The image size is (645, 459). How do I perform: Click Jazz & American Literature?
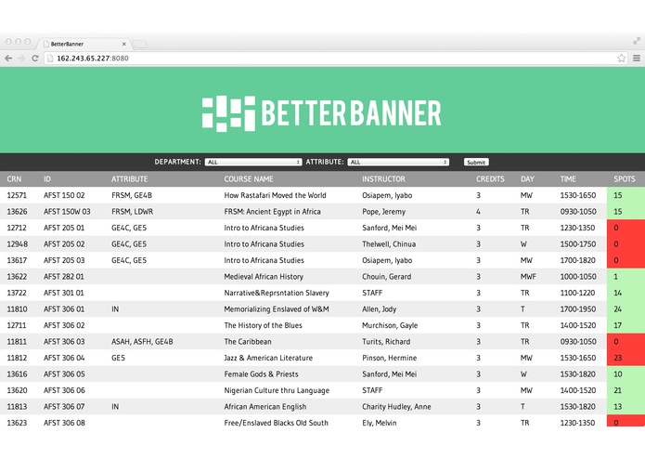pos(268,358)
